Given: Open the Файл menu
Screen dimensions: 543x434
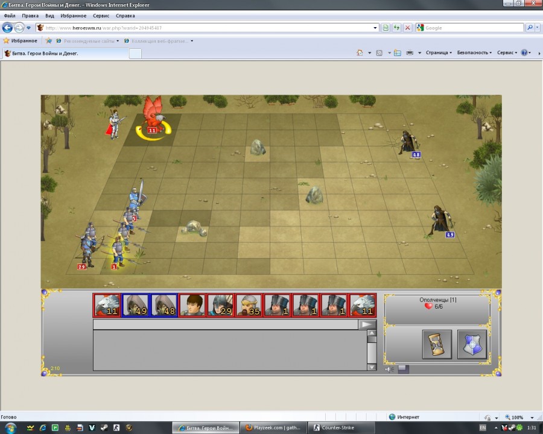Looking at the screenshot, I should pyautogui.click(x=10, y=16).
